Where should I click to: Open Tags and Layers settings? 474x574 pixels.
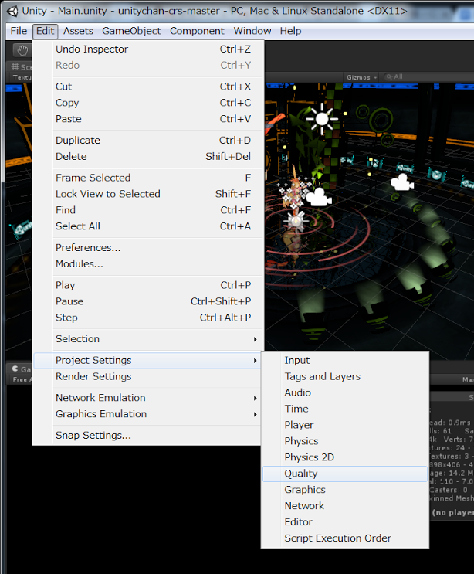pos(345,377)
